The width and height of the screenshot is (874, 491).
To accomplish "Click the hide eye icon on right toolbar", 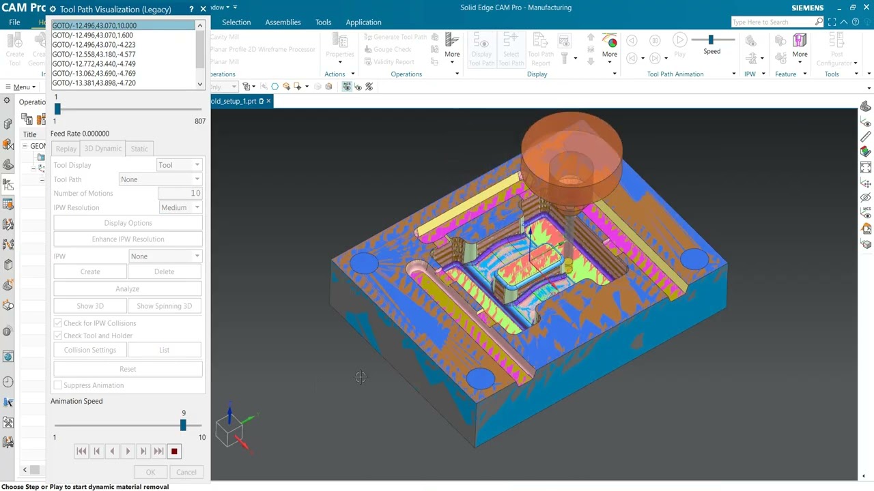I will click(866, 198).
